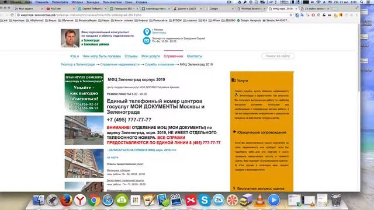This screenshot has height=210, width=374.
Task: Click the Службы и компании breadcrumb
Action: pos(160,65)
